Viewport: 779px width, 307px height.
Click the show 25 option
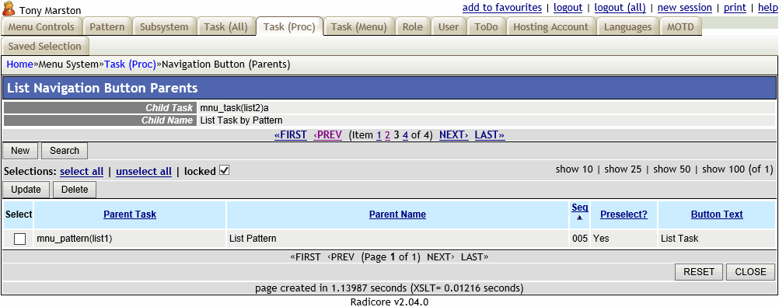[x=623, y=169]
